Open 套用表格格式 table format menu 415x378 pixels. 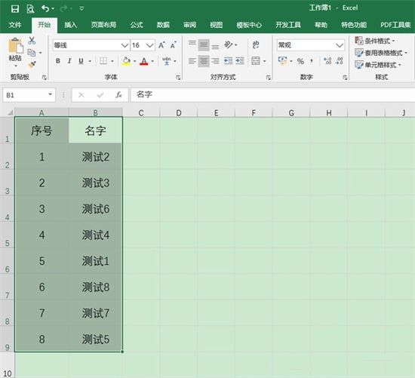(x=381, y=53)
